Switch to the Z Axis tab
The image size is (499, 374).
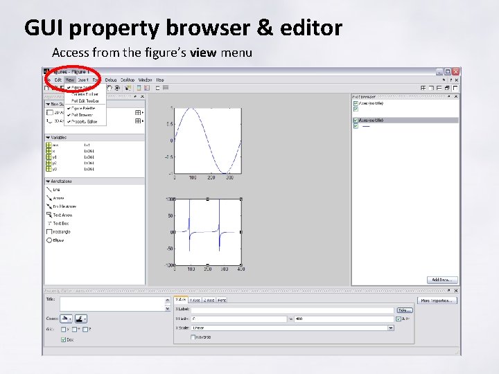[209, 300]
